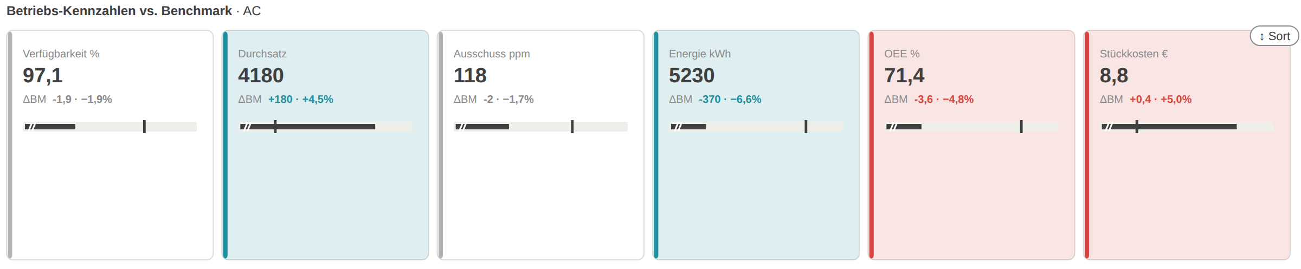The image size is (1301, 269).
Task: Select the Stückkosten € card
Action: 1187,145
